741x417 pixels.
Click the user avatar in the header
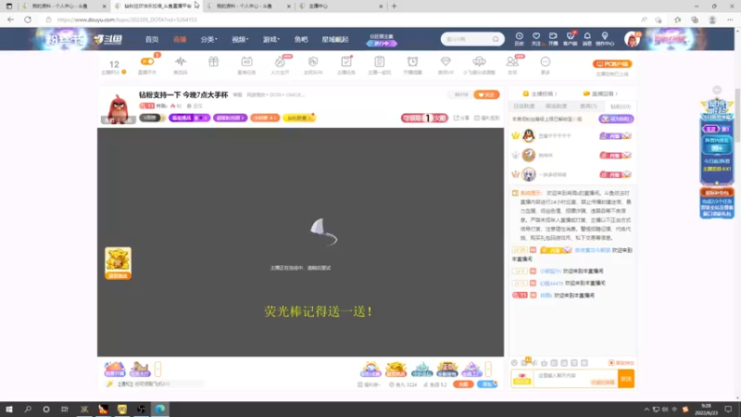point(632,39)
